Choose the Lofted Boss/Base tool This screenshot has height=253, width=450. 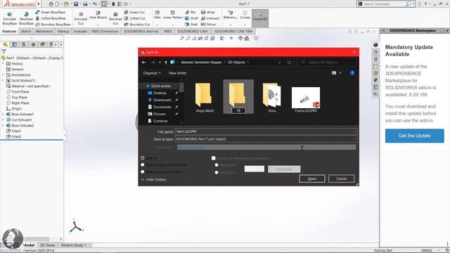(51, 18)
